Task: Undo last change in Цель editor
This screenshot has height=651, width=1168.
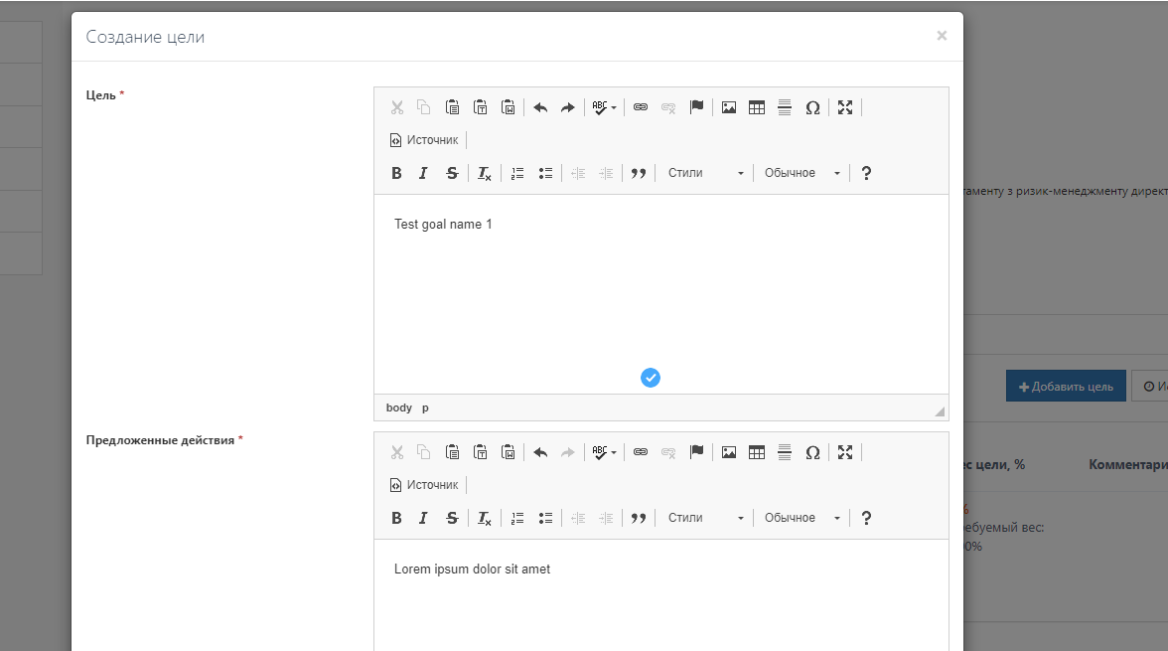Action: pyautogui.click(x=540, y=107)
